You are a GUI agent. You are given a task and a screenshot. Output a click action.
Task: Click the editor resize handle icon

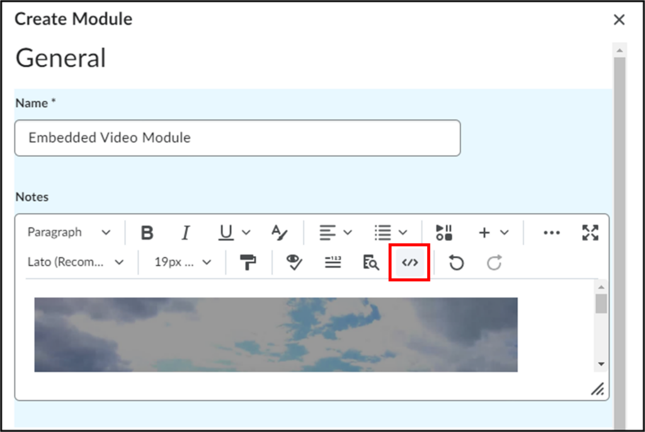pyautogui.click(x=598, y=388)
